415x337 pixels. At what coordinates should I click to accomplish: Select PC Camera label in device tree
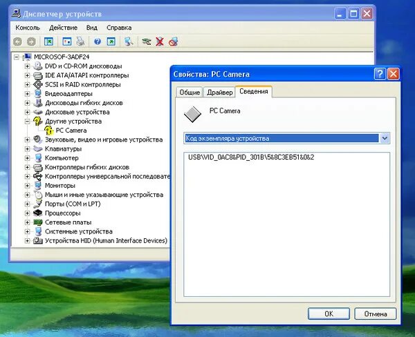[x=71, y=131]
